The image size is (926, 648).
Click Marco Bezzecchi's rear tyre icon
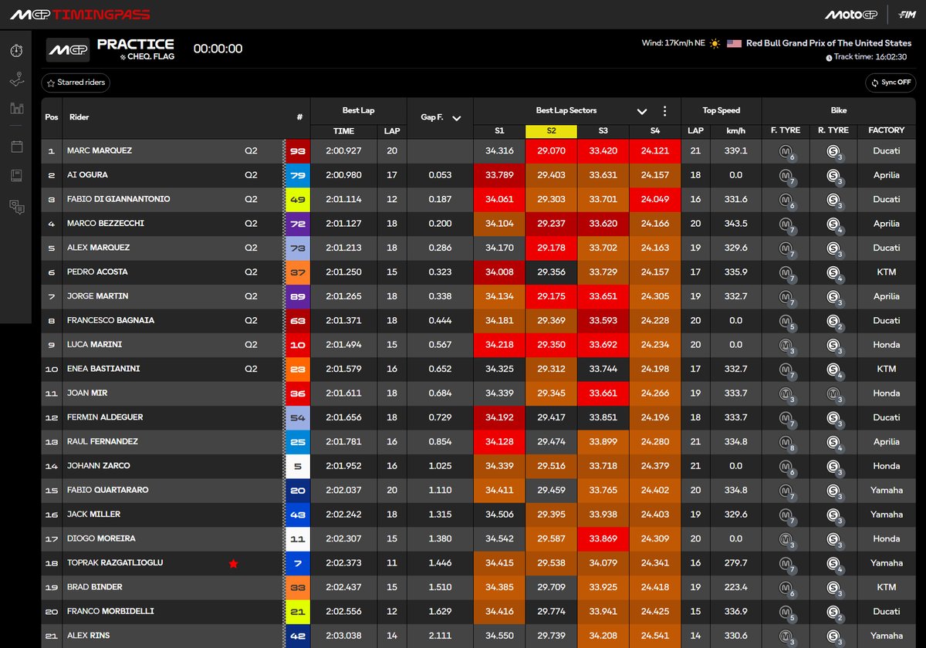click(833, 224)
